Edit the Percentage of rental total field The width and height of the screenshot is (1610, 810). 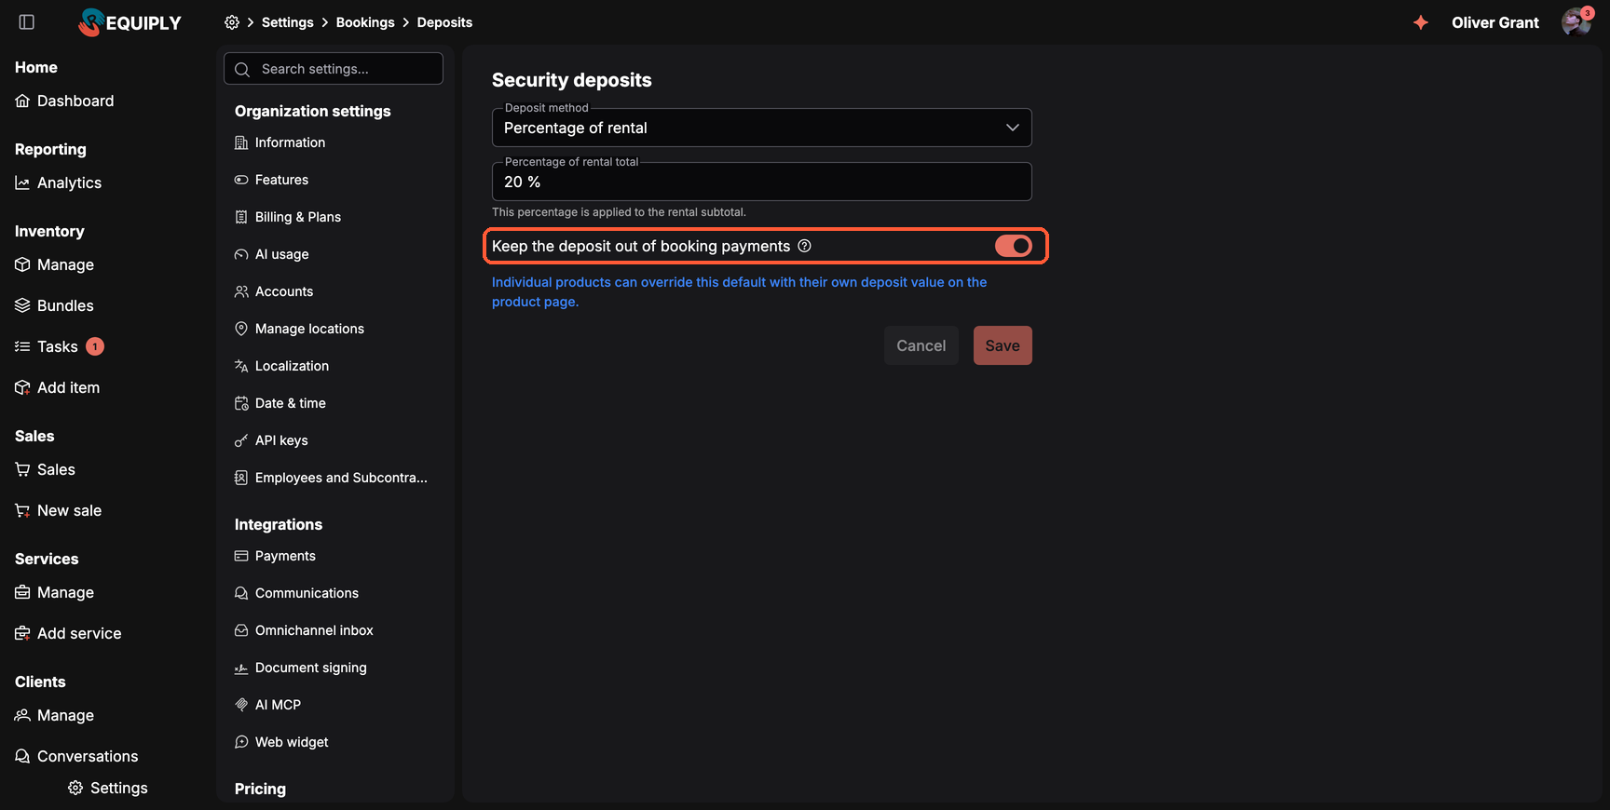762,182
